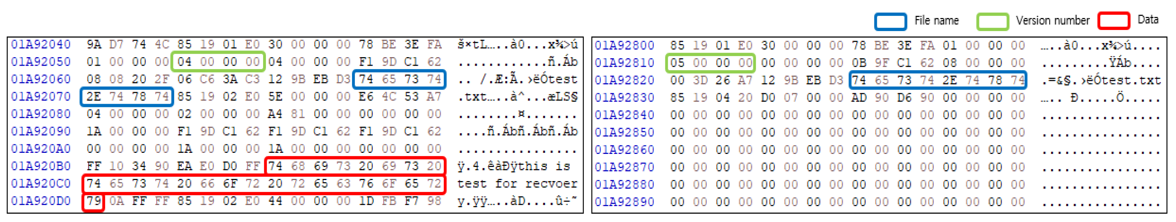1176x222 pixels.
Task: Select offset 01A920C0
Action: pyautogui.click(x=41, y=183)
